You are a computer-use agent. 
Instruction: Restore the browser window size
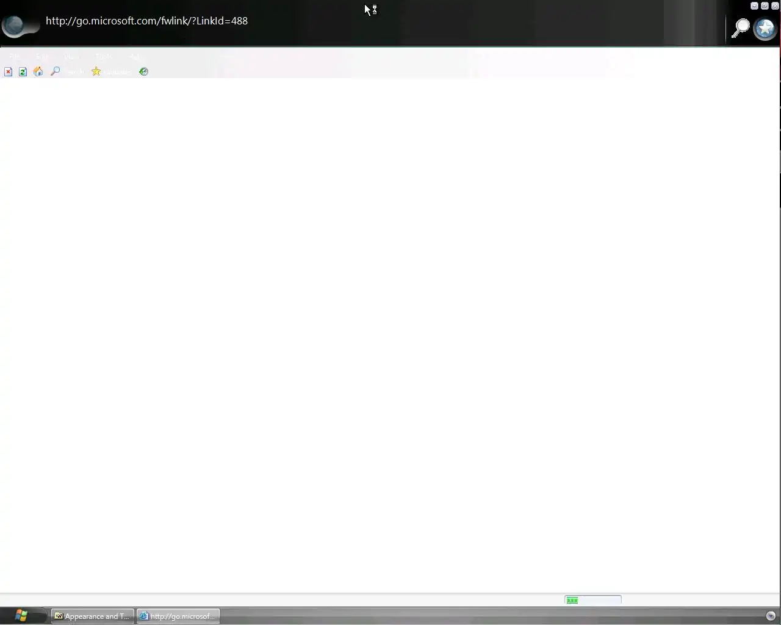(765, 6)
